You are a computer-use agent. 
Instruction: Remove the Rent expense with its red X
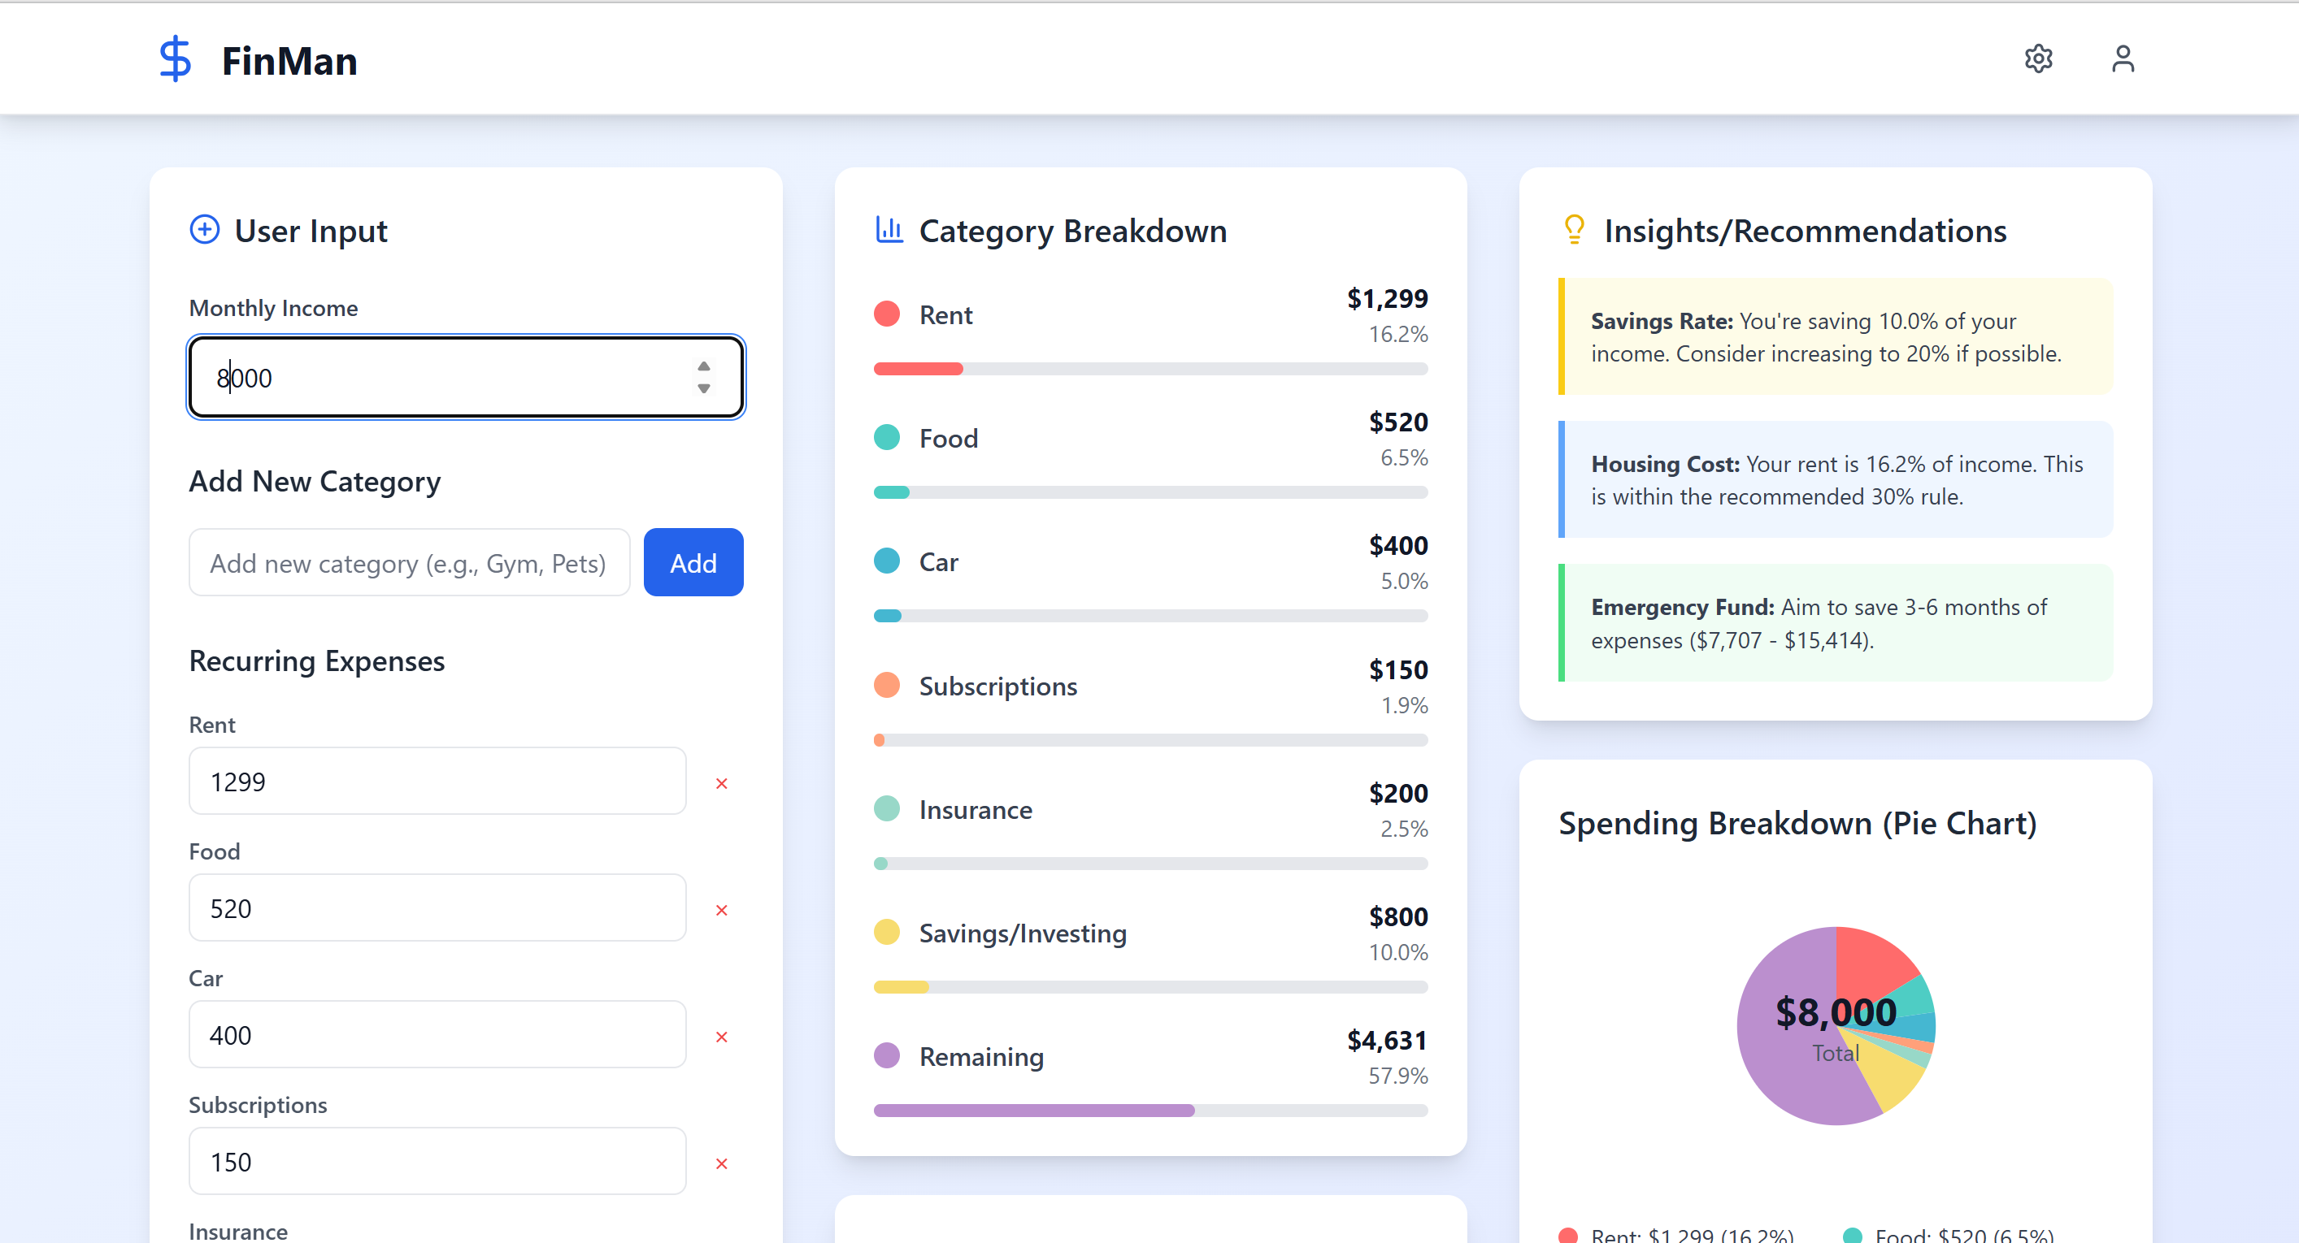(721, 783)
